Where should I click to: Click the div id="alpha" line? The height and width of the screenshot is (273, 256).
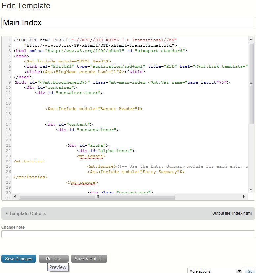(87, 145)
